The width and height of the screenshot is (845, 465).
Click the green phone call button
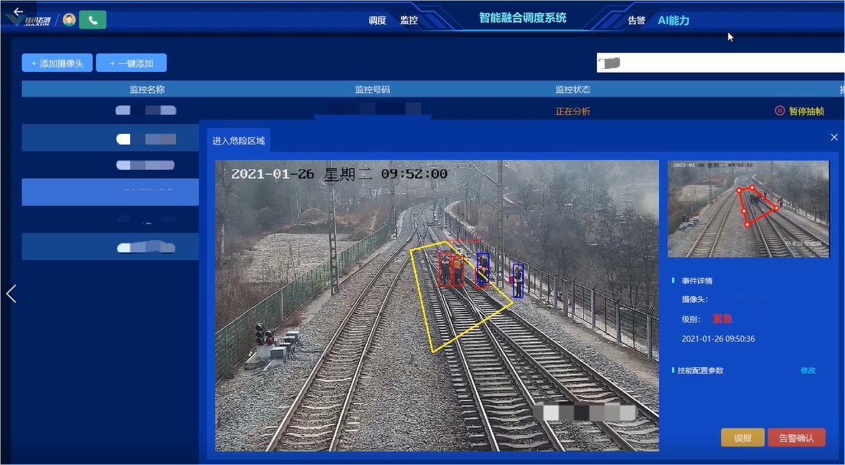point(93,20)
